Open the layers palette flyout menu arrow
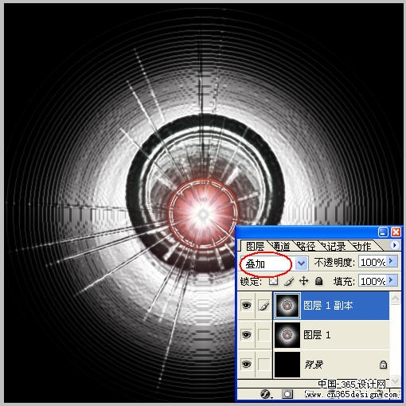Viewport: 406px width, 406px height. click(394, 245)
